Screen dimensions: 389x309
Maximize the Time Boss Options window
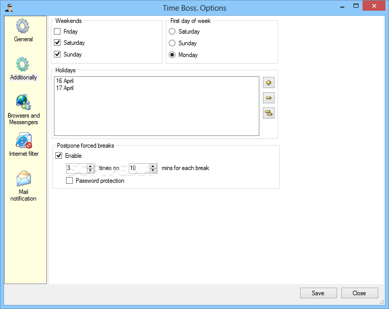tap(356, 6)
